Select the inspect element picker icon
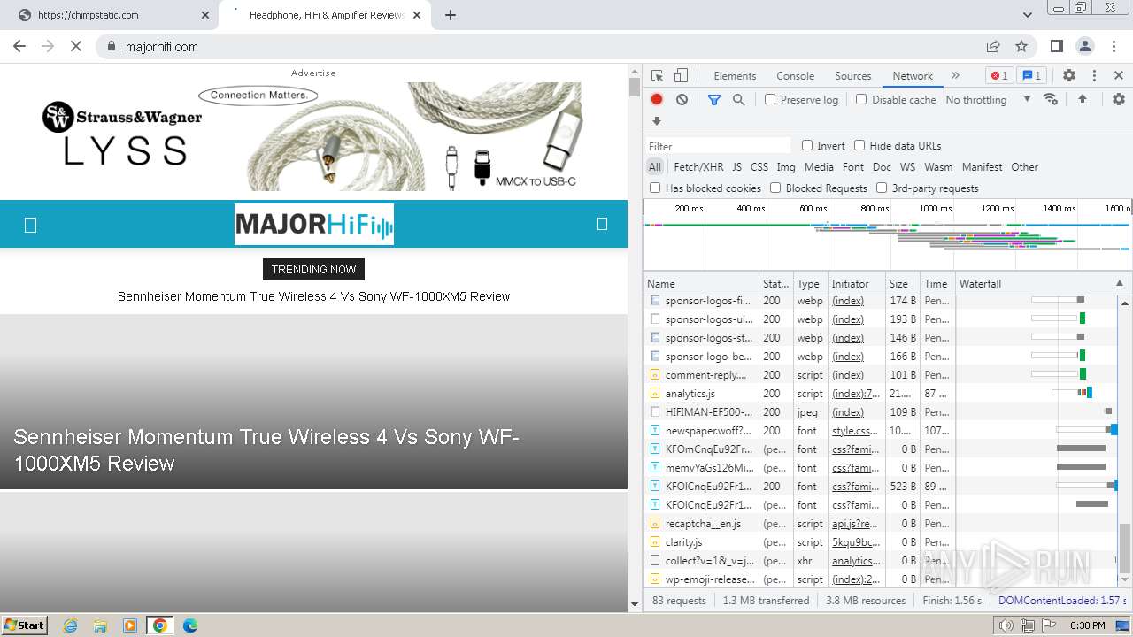This screenshot has height=637, width=1133. pyautogui.click(x=657, y=76)
